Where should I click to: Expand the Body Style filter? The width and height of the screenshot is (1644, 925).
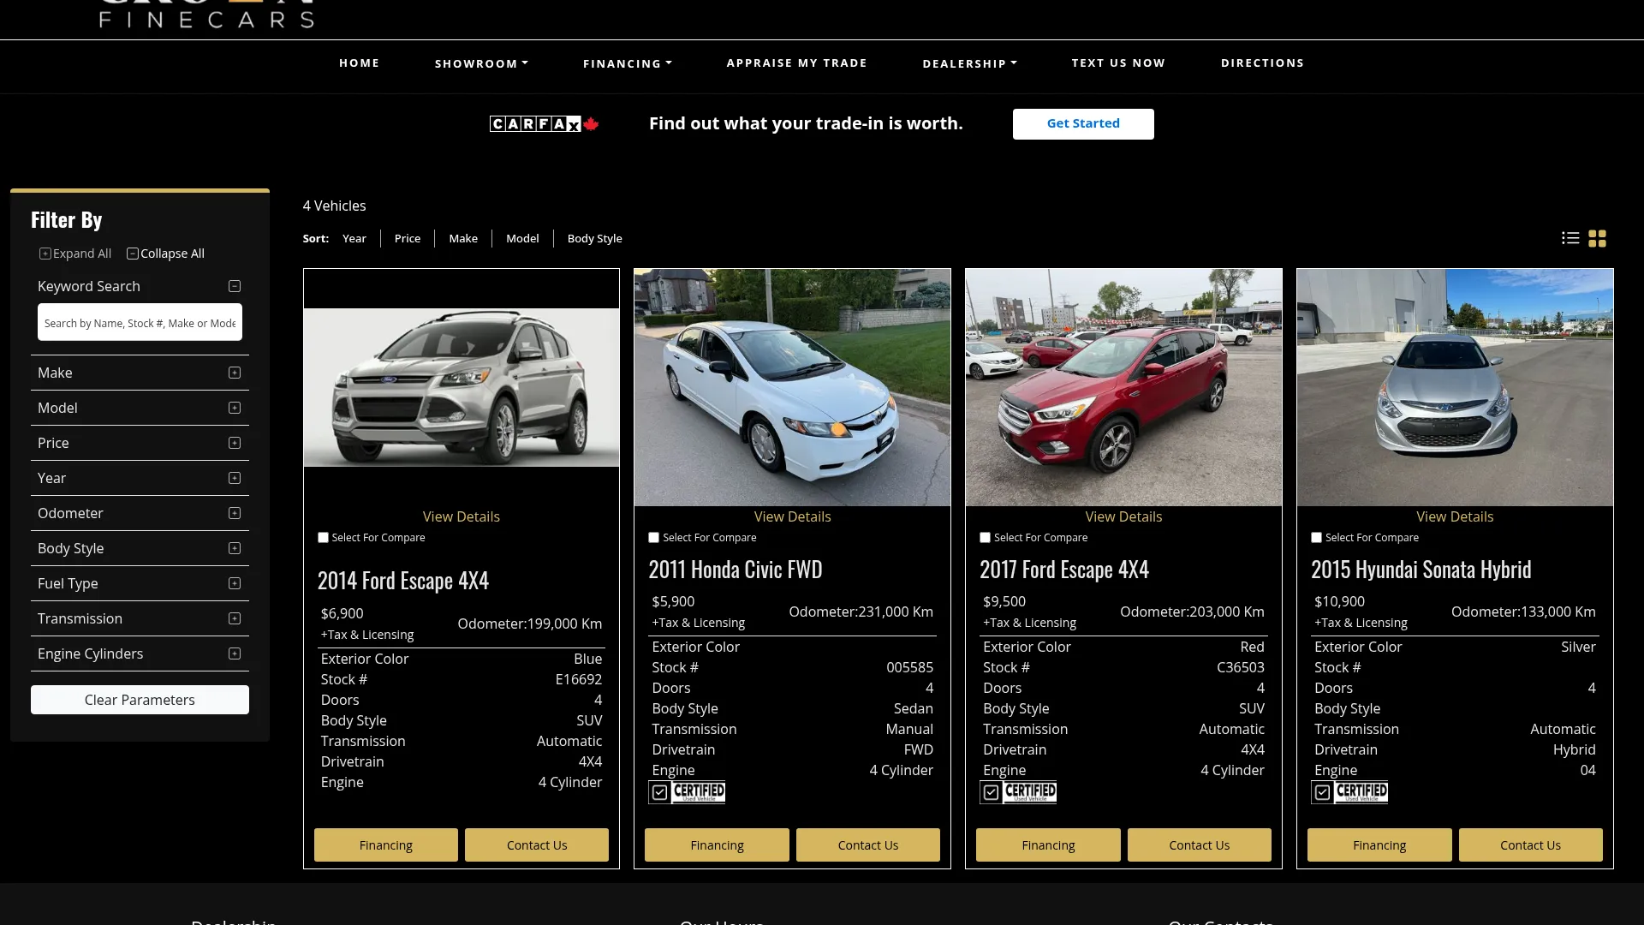coord(235,548)
